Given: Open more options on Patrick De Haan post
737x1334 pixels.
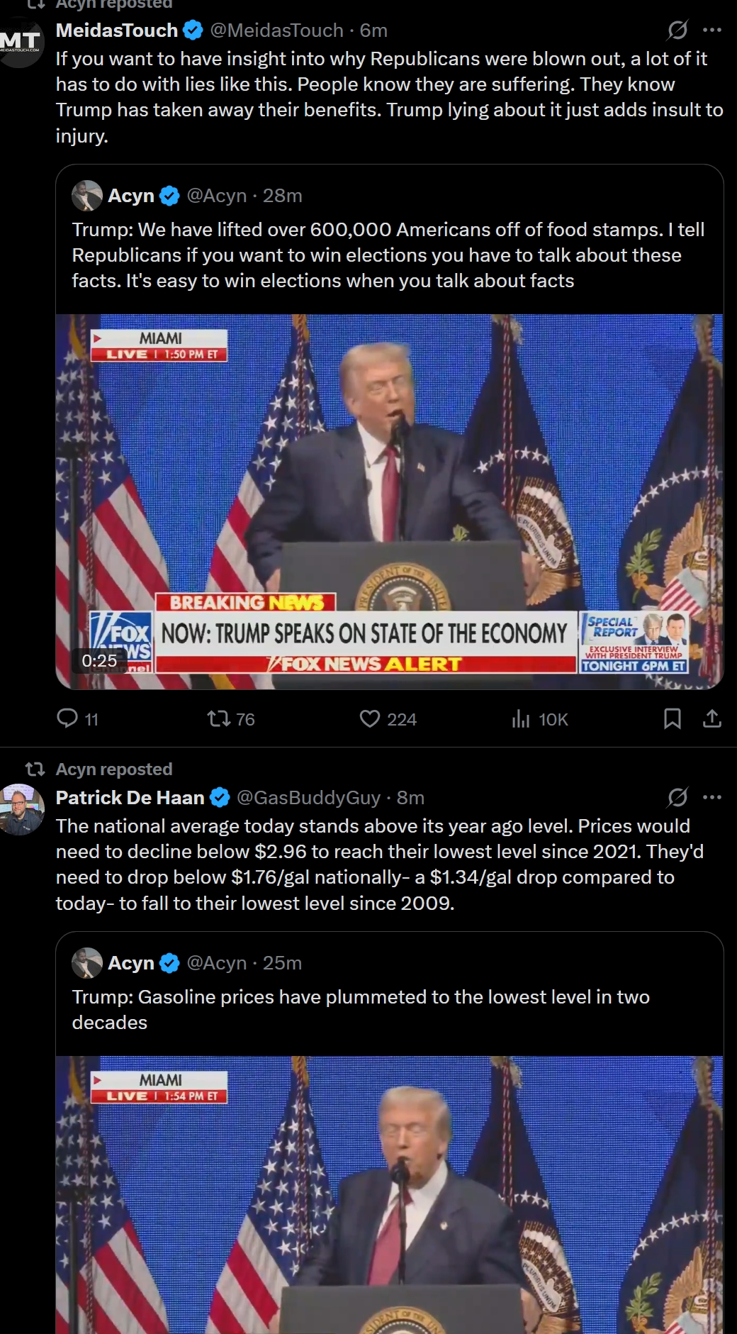Looking at the screenshot, I should (x=712, y=797).
